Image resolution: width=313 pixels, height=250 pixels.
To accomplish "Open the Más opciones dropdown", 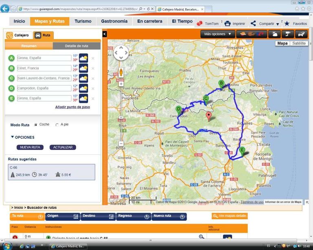I will coord(218,34).
